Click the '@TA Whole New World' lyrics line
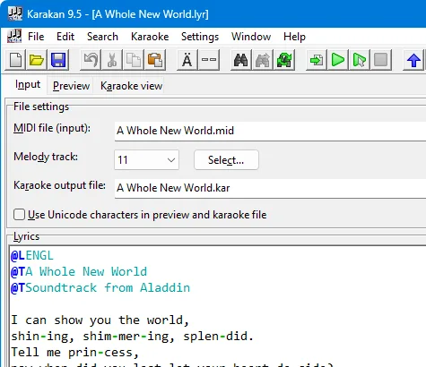The image size is (426, 367). tap(79, 272)
